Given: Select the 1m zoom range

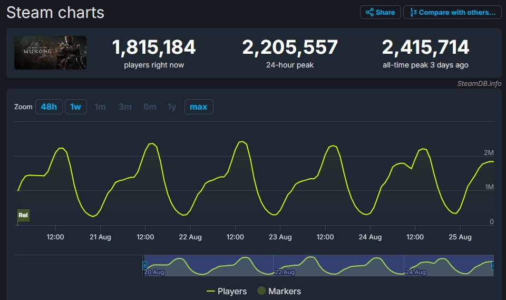Looking at the screenshot, I should [x=100, y=107].
